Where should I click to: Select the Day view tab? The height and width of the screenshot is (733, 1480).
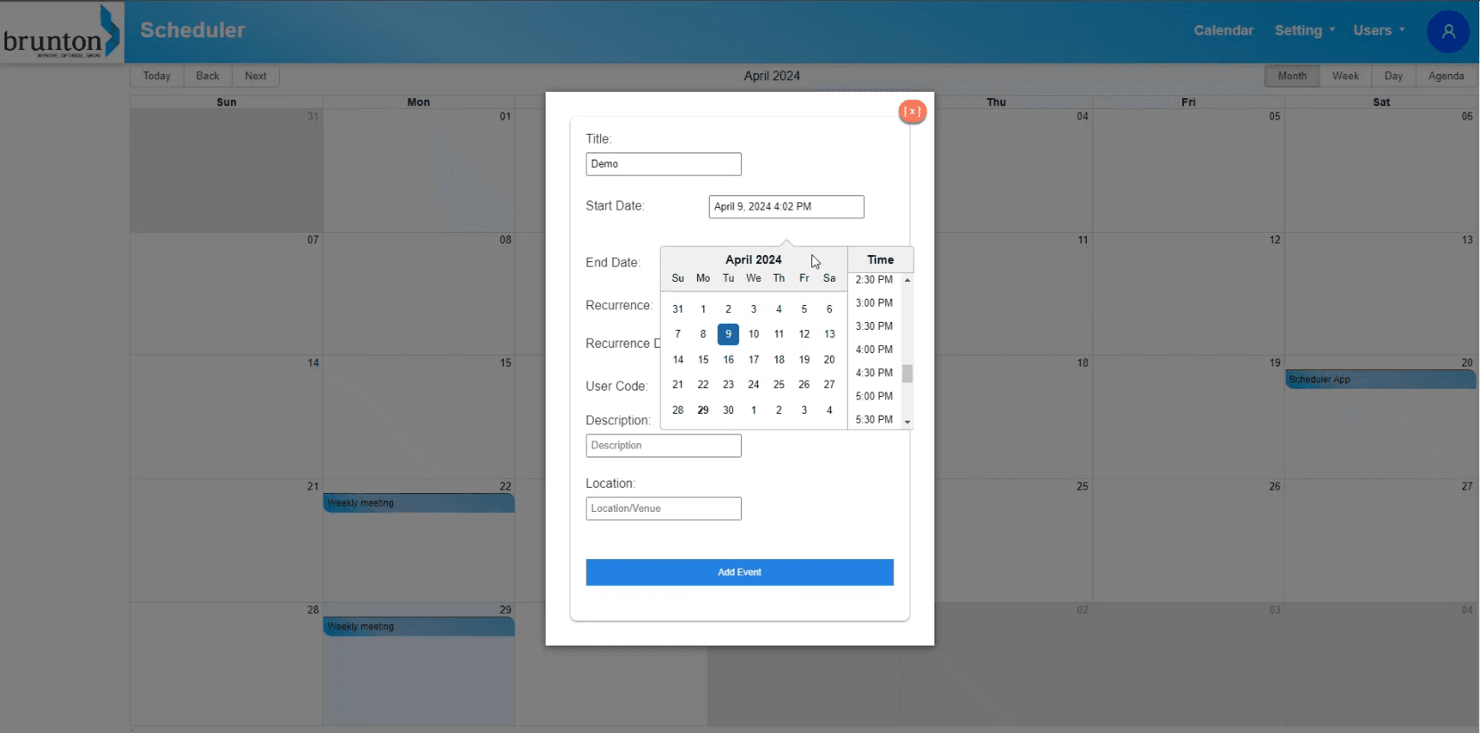[x=1393, y=76]
